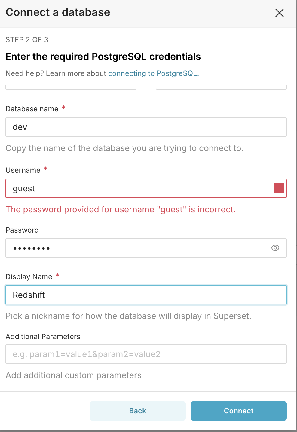Image resolution: width=297 pixels, height=432 pixels.
Task: Click the incorrect password error message
Action: click(120, 210)
